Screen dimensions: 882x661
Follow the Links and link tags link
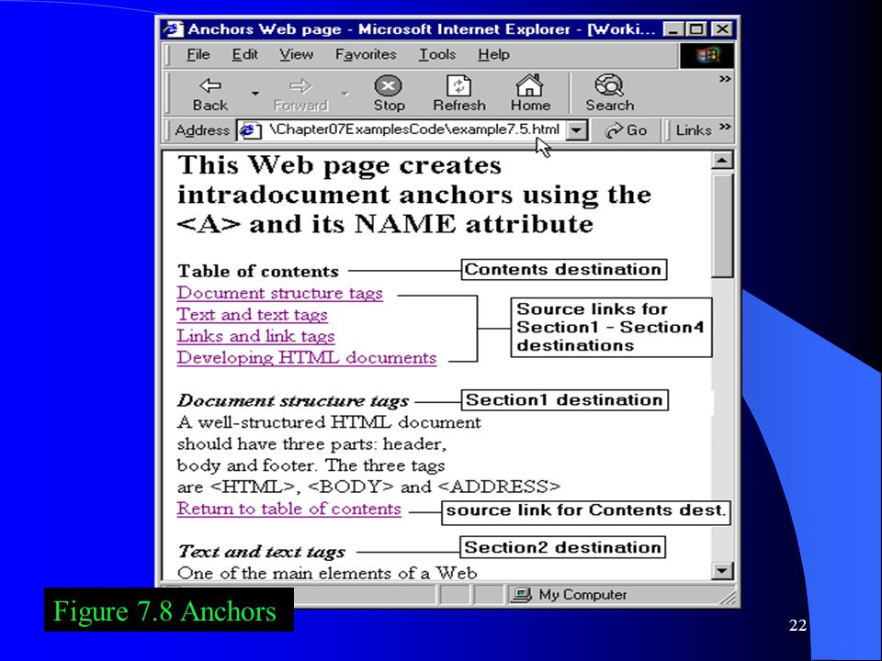tap(256, 336)
